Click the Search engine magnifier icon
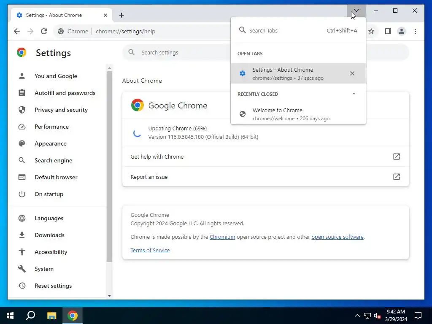 coord(22,160)
